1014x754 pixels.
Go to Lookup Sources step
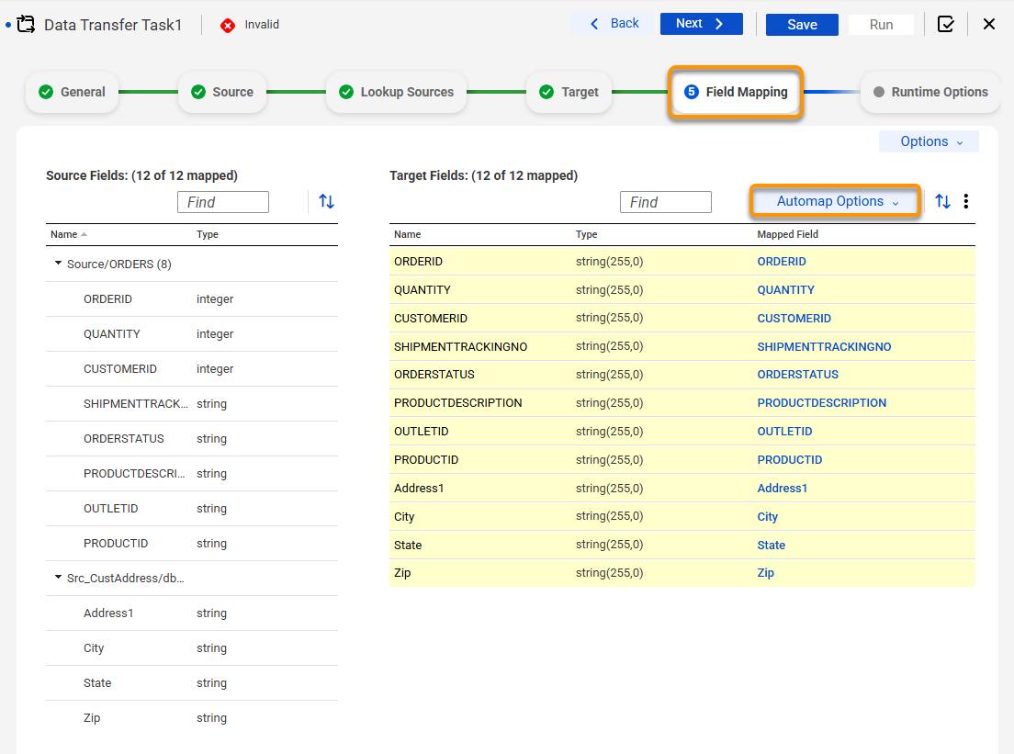[x=397, y=92]
